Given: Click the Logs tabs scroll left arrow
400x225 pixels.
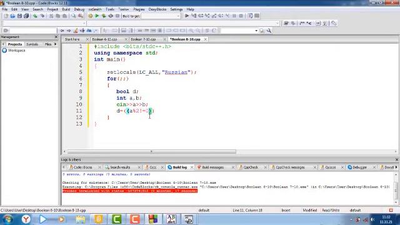Looking at the screenshot, I should pyautogui.click(x=64, y=167).
